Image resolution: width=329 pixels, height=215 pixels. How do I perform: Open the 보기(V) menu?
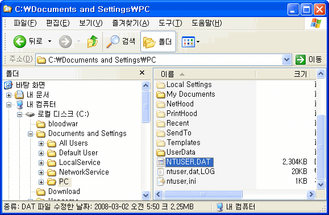pos(91,23)
